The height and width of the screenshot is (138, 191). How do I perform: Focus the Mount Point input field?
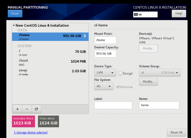(x=105, y=40)
